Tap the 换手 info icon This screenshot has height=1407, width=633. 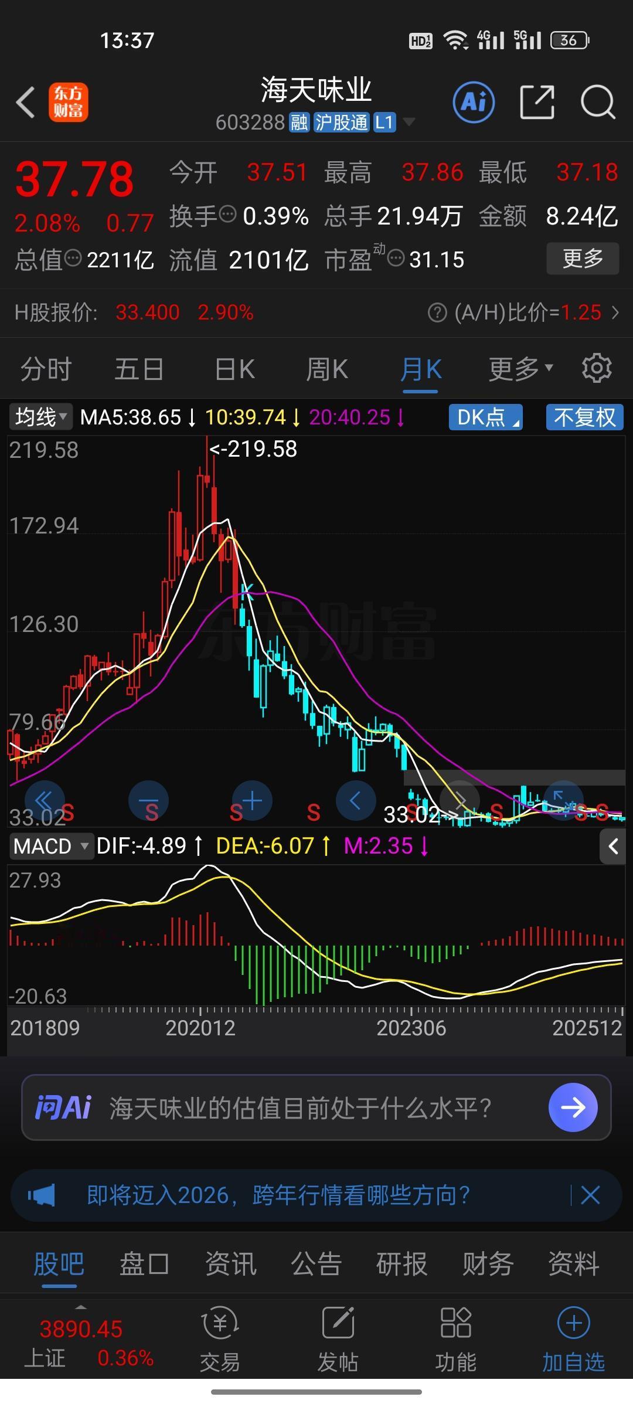[x=227, y=214]
